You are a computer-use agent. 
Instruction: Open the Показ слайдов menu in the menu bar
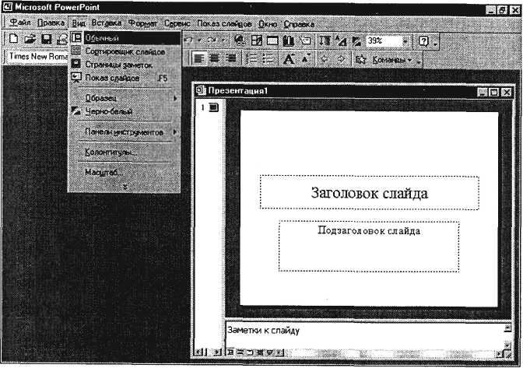224,24
